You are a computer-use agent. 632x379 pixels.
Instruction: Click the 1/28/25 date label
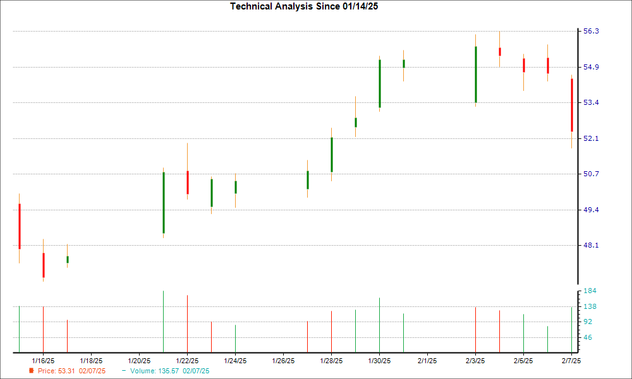331,361
